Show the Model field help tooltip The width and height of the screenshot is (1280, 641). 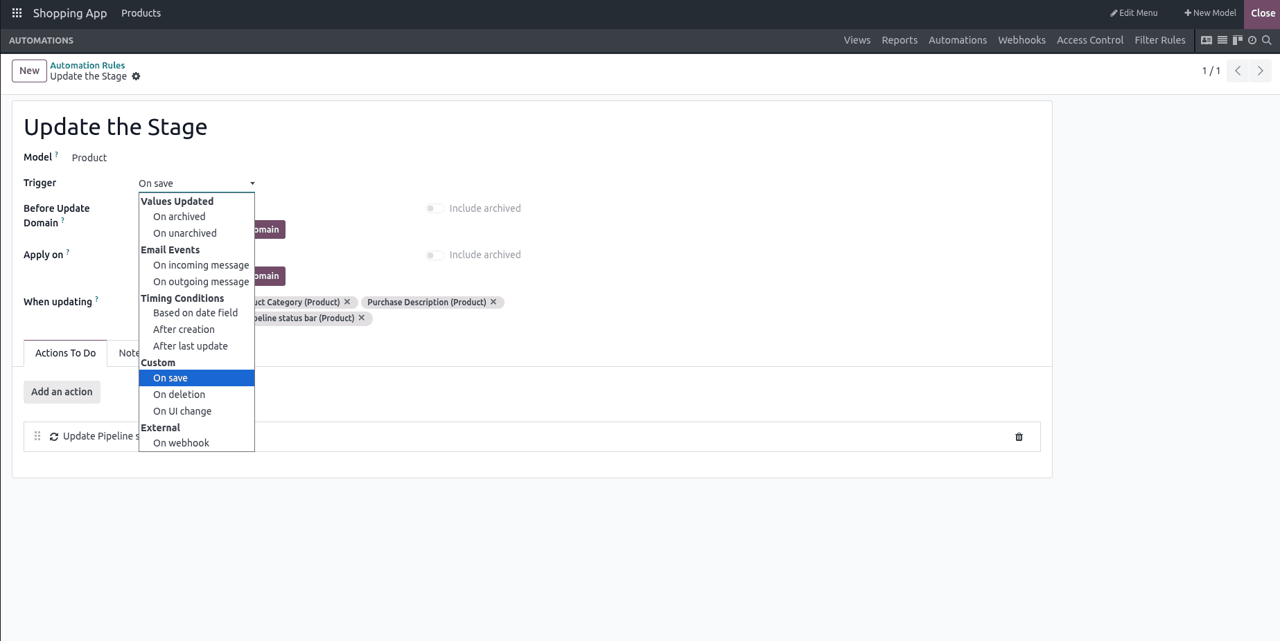click(x=56, y=154)
